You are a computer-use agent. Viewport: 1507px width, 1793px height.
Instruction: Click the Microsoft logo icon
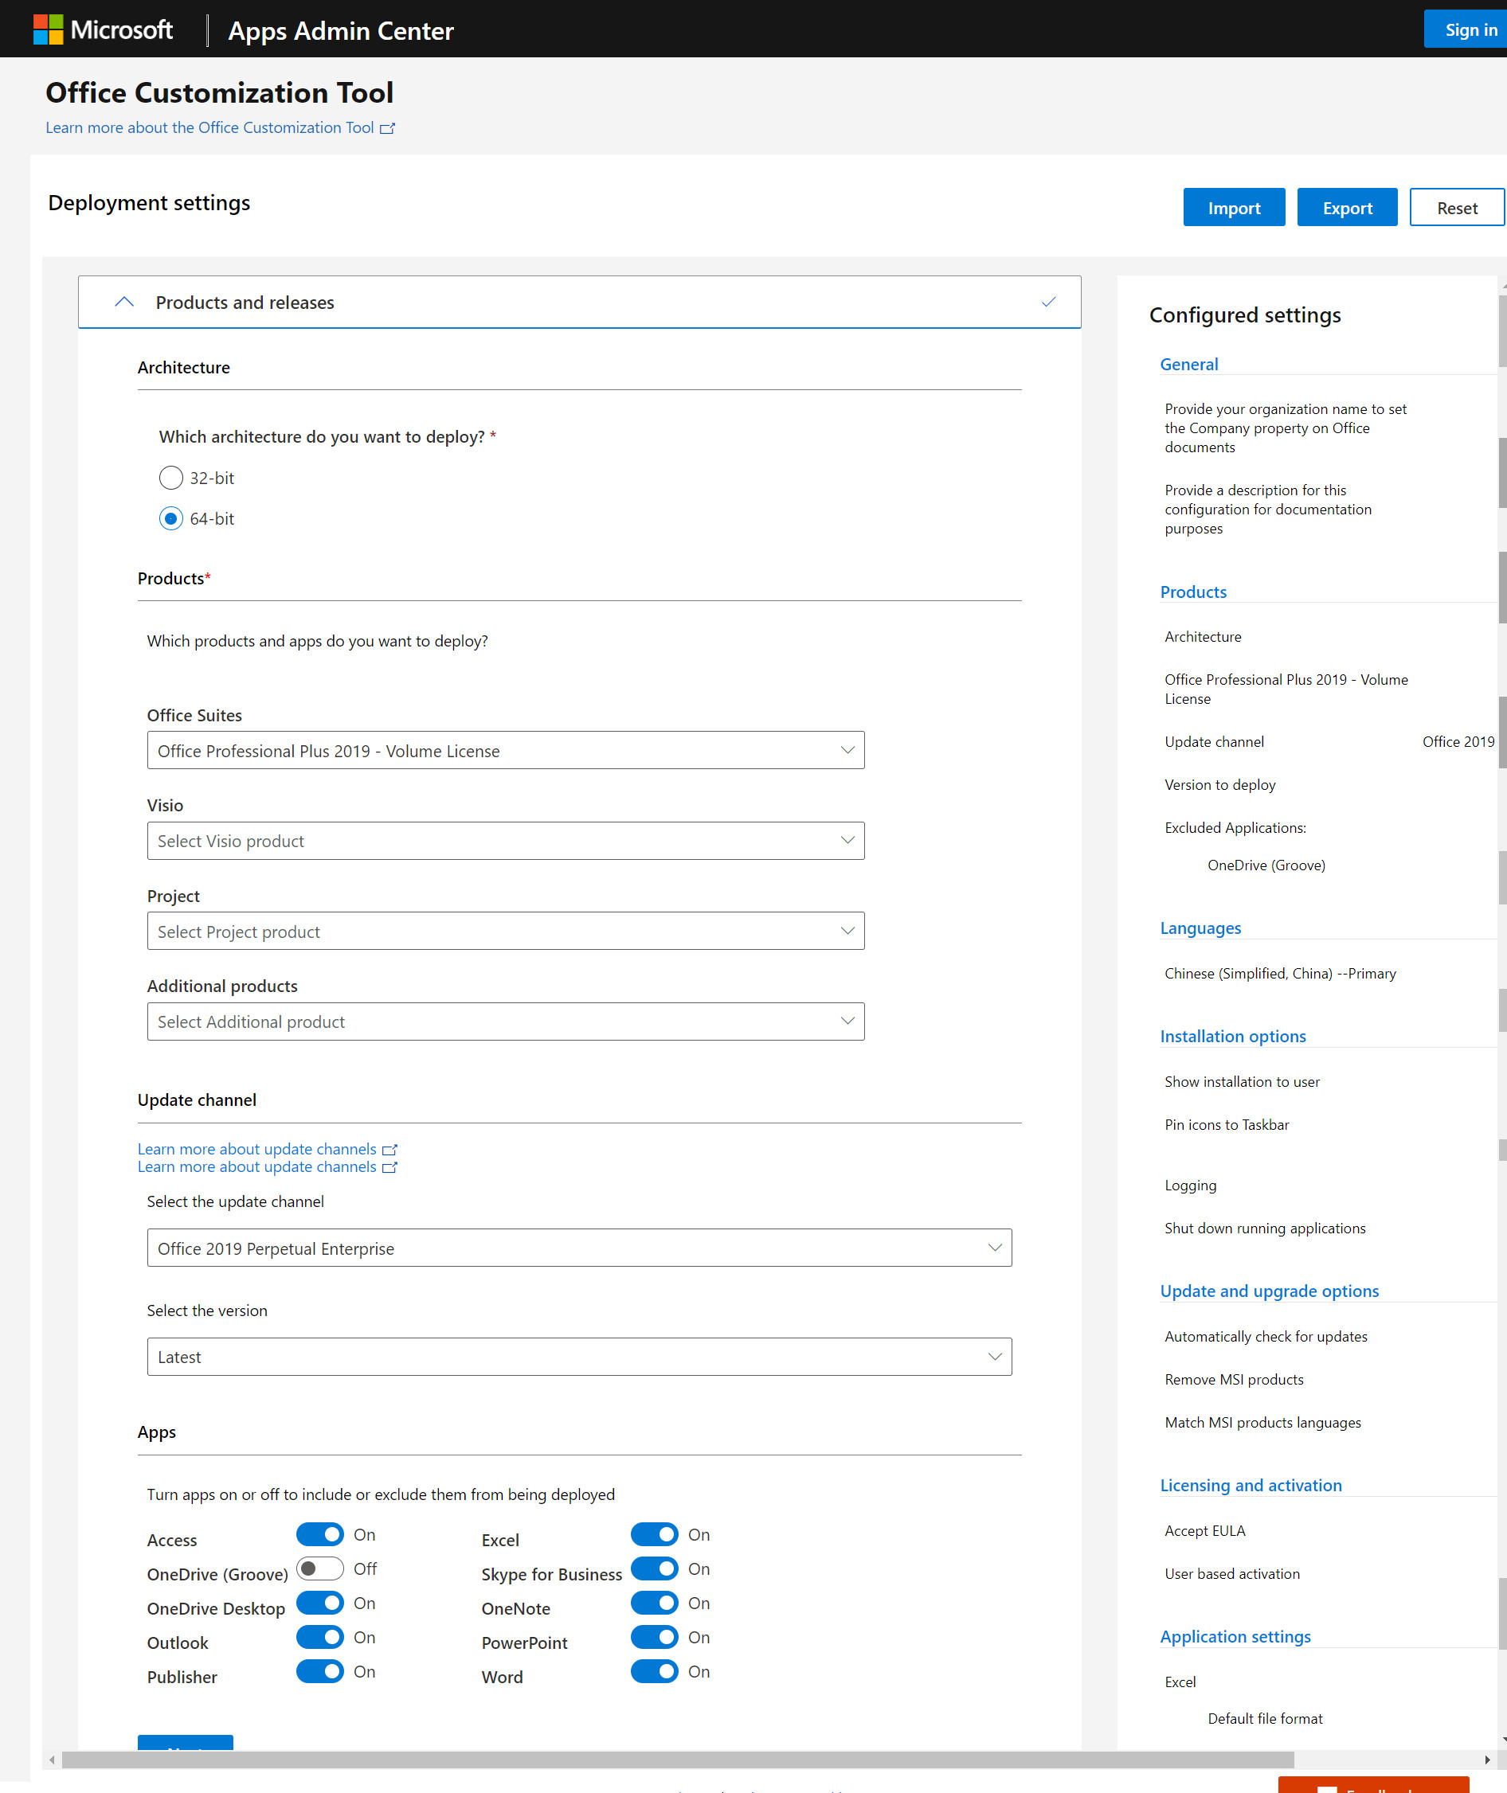(48, 30)
